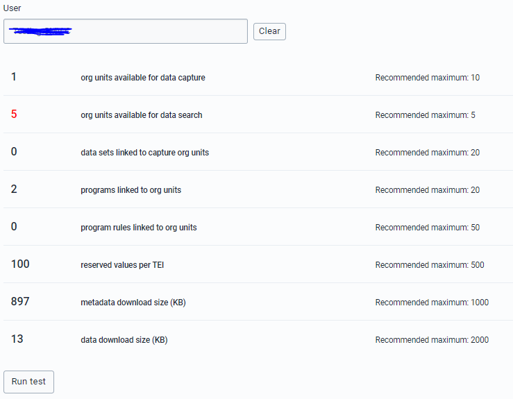Click 'Recommended maximum: 1000' text
Screen dimensions: 513x399
click(x=432, y=302)
